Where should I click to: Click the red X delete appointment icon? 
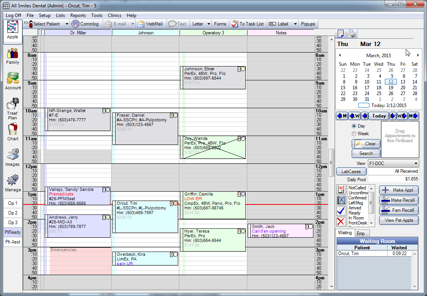341,221
